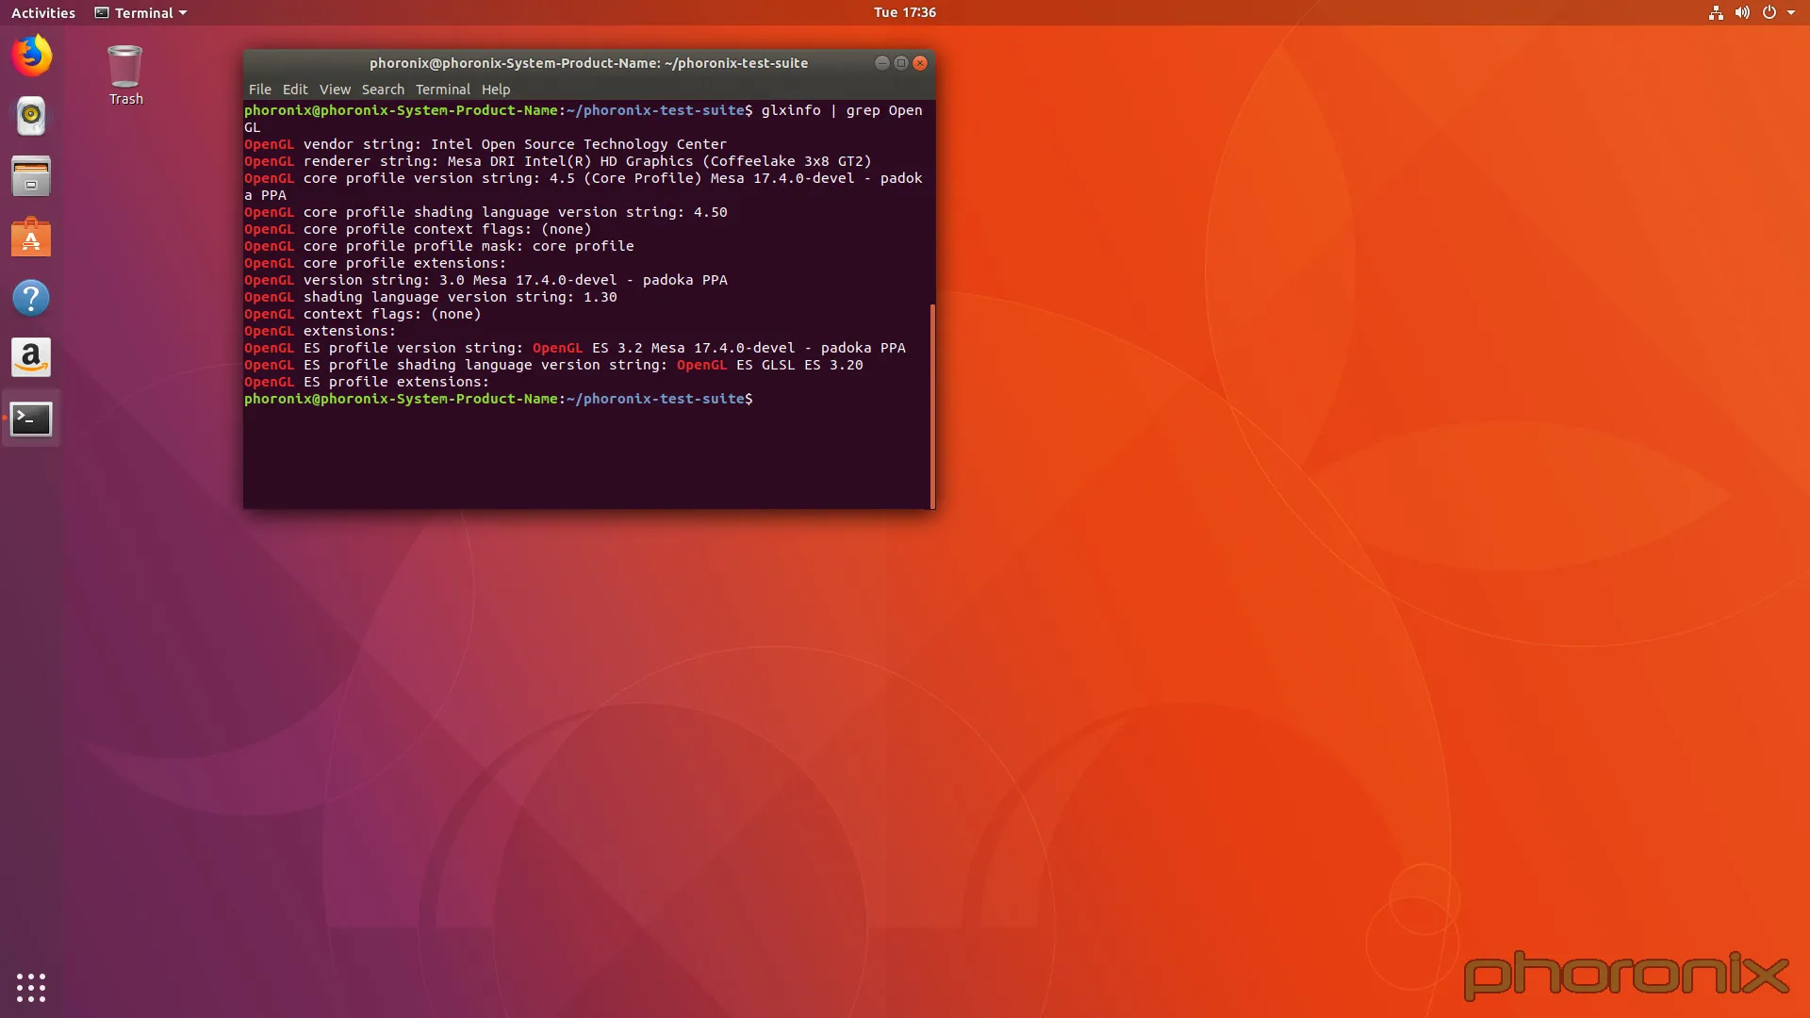This screenshot has width=1810, height=1018.
Task: Open Ubuntu Software from the dock
Action: pos(31,237)
